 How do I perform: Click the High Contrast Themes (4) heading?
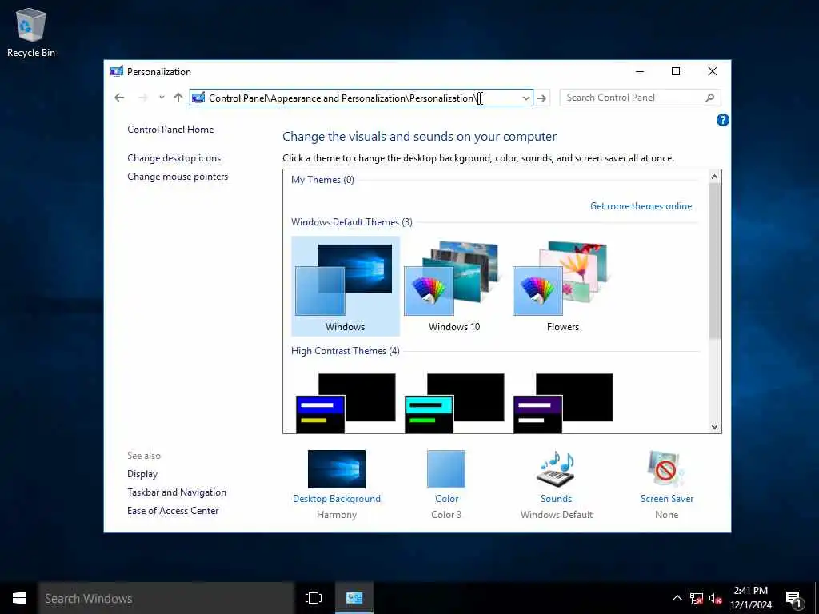pyautogui.click(x=346, y=351)
